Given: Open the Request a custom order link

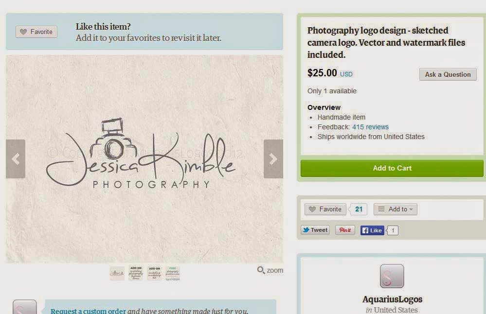Looking at the screenshot, I should pos(89,311).
